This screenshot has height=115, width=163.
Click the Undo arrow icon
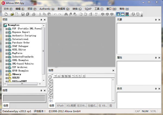55,14
